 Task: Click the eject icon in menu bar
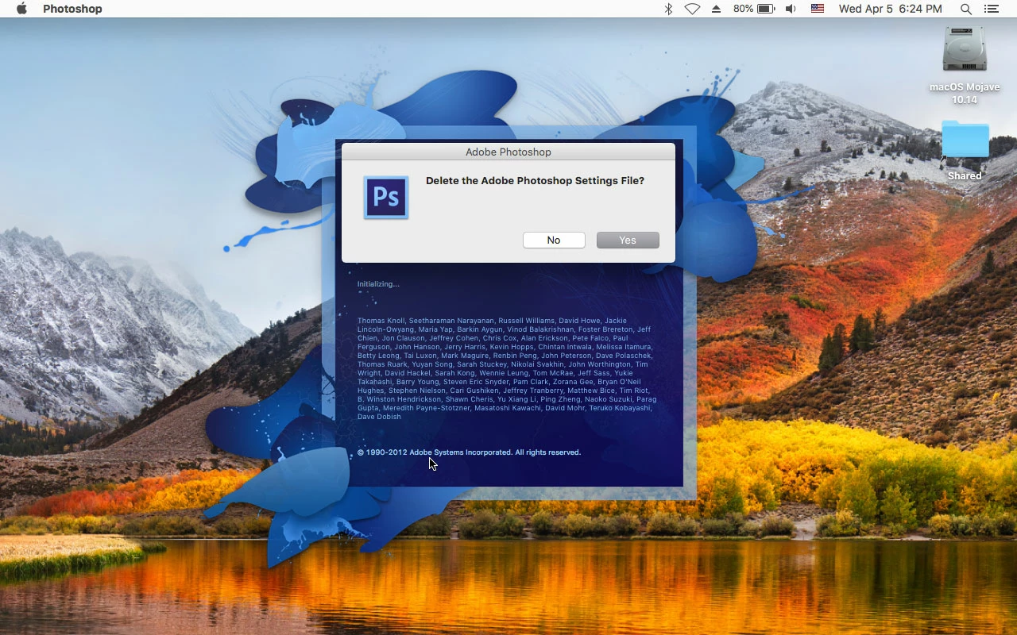point(716,9)
